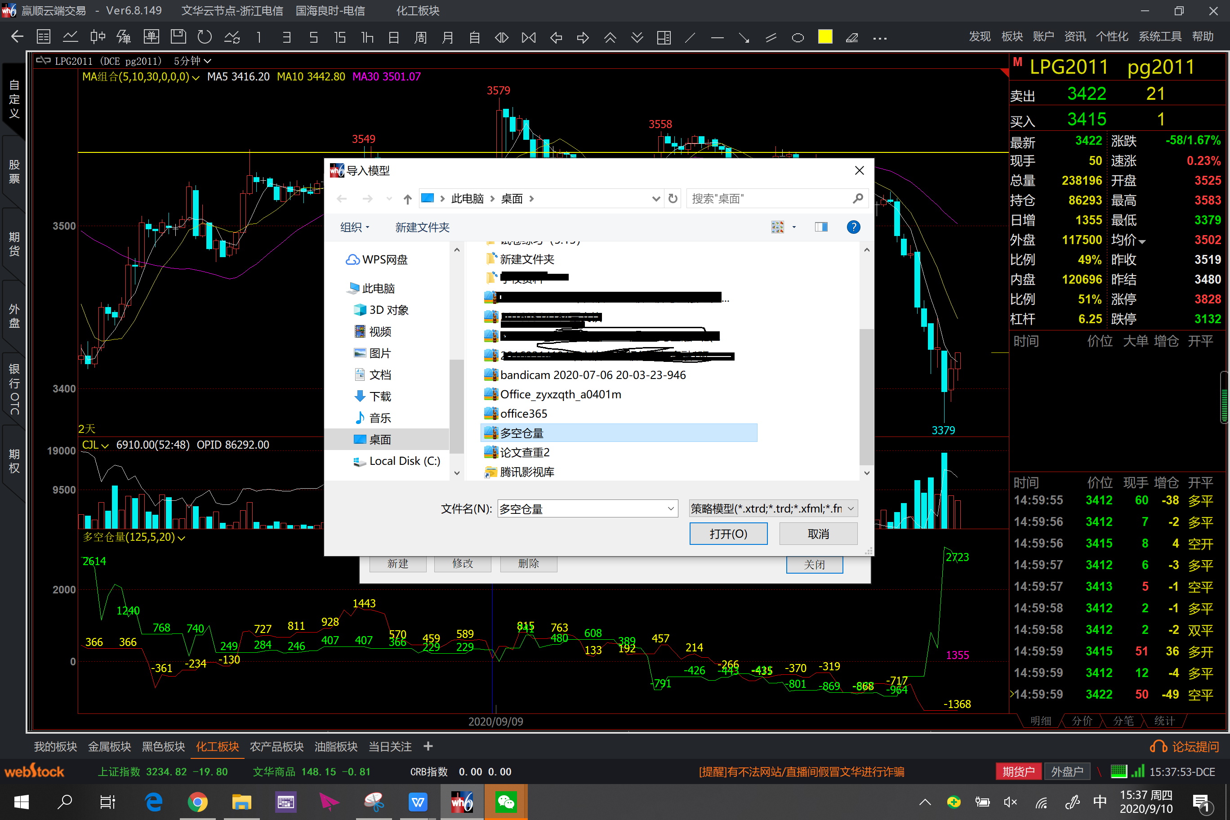Open the 论坛提问 link
Image resolution: width=1230 pixels, height=820 pixels.
[1185, 746]
